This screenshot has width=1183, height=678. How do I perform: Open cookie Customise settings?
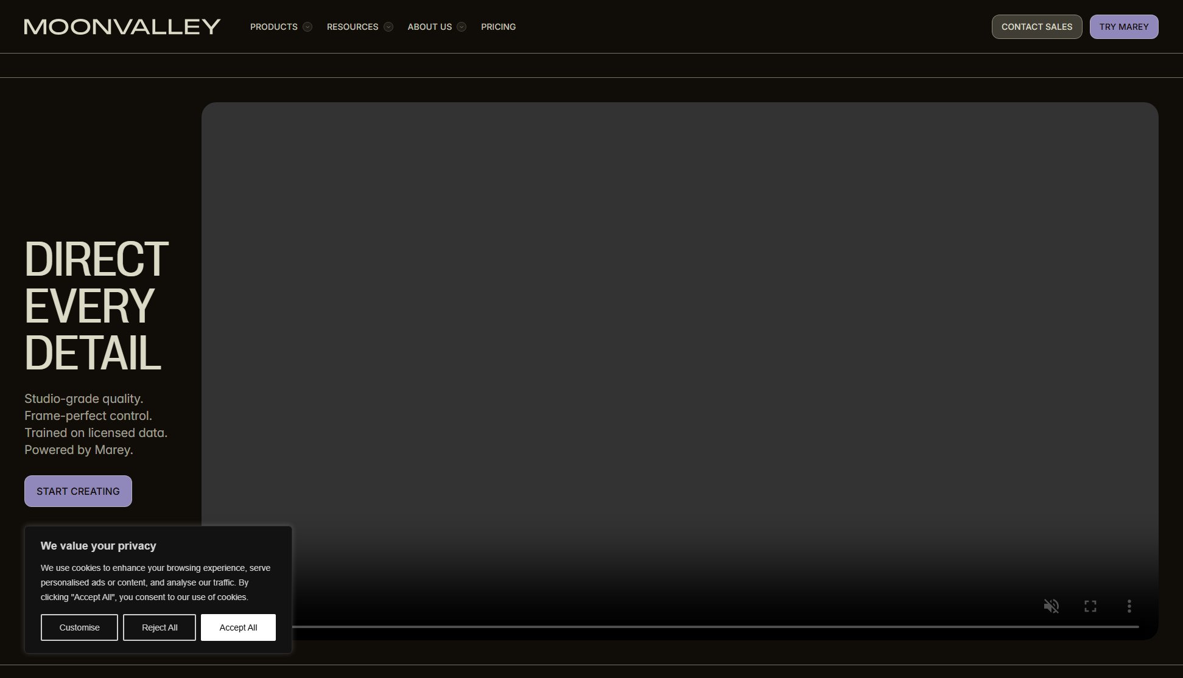click(79, 627)
